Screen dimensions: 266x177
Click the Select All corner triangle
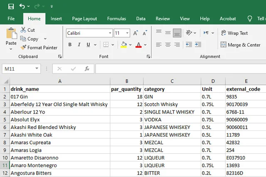[x=6, y=81]
